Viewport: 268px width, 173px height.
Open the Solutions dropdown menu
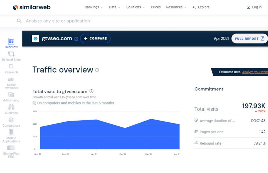[x=135, y=7]
